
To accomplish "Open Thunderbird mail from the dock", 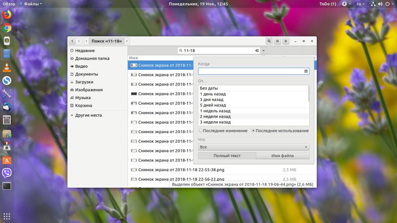I will point(7,107).
